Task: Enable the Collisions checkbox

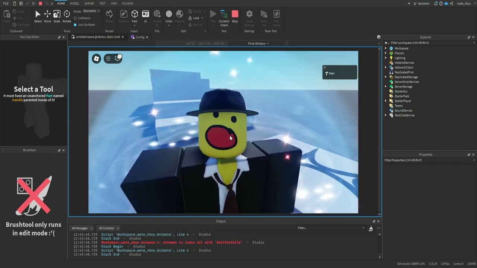Action: pos(75,18)
